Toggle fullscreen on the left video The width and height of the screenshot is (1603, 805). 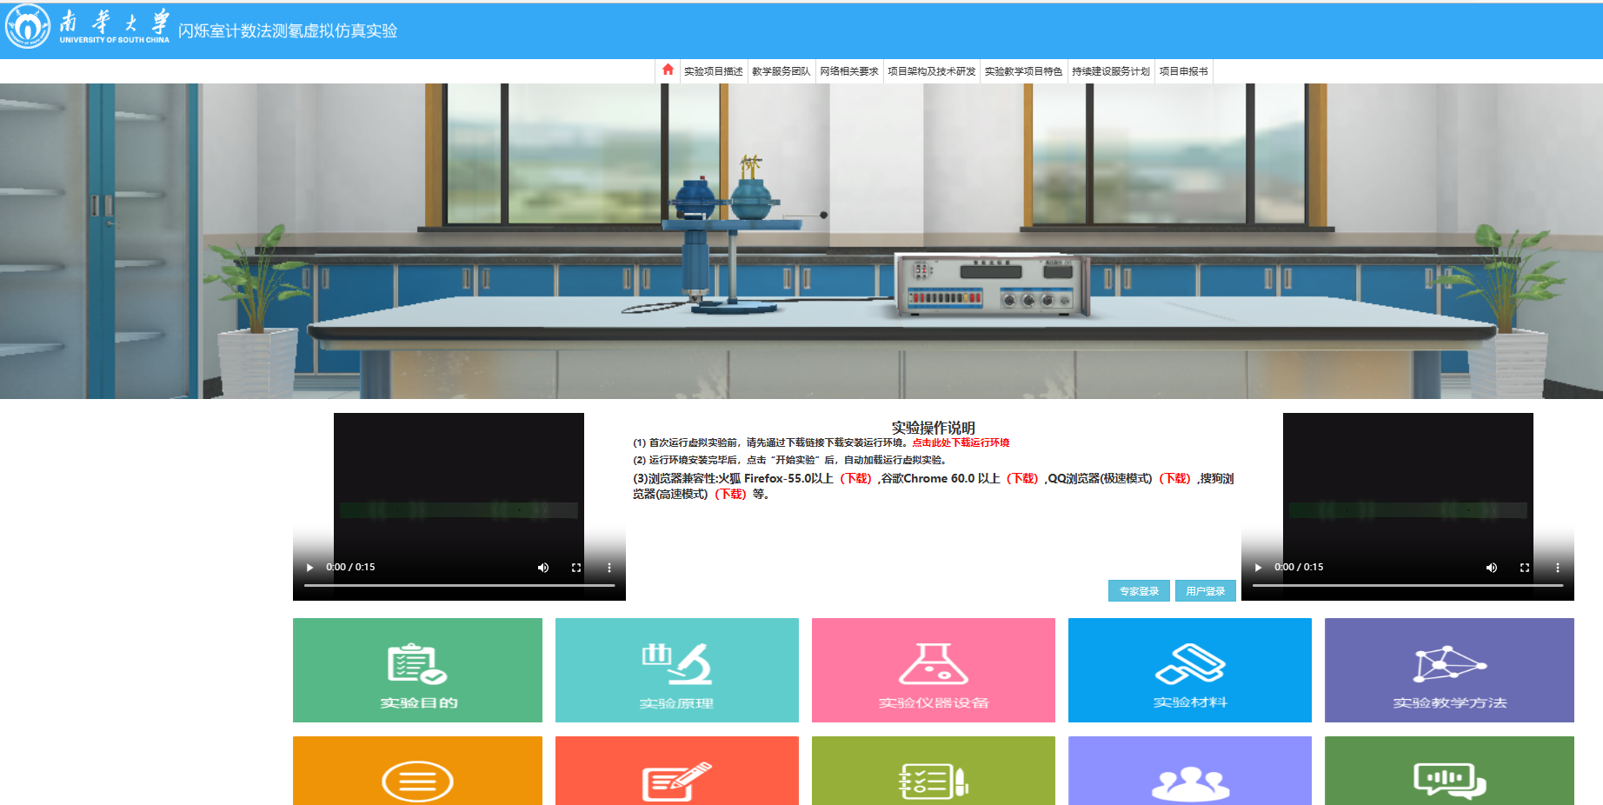(x=576, y=568)
